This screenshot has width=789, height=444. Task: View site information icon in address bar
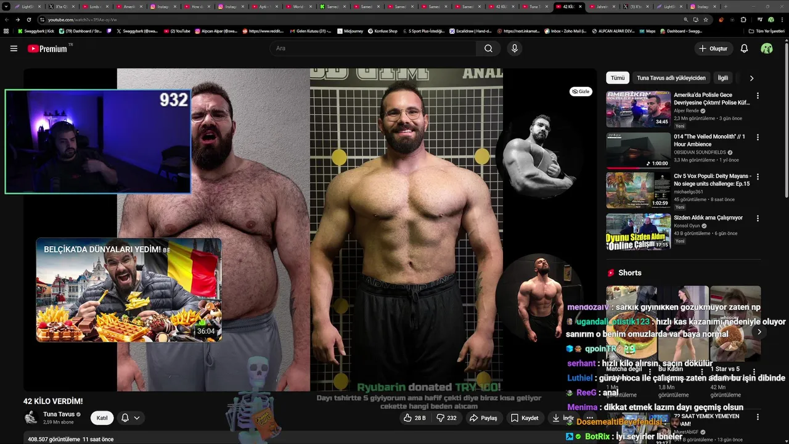pos(42,20)
